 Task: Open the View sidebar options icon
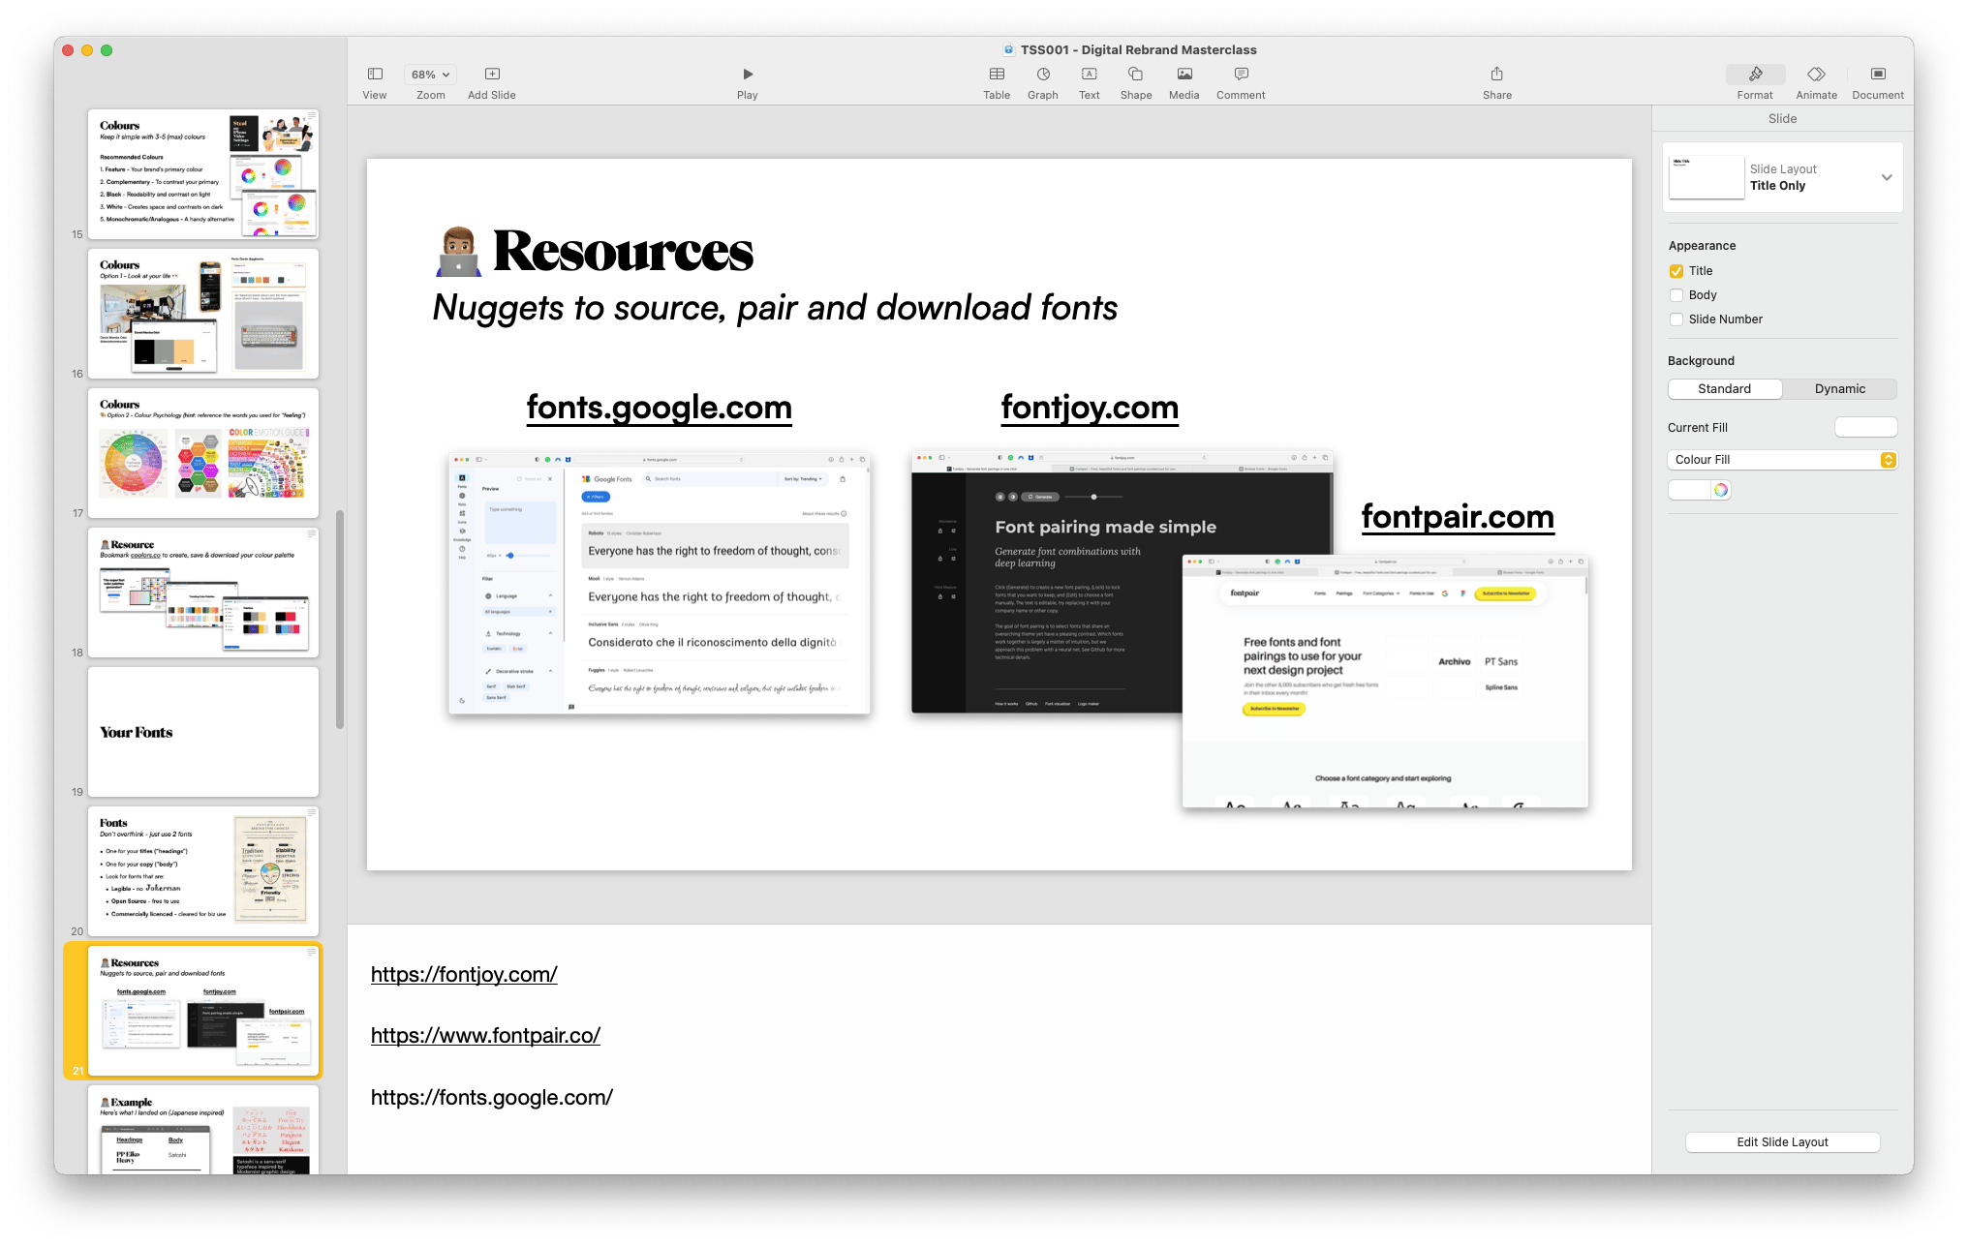point(375,75)
